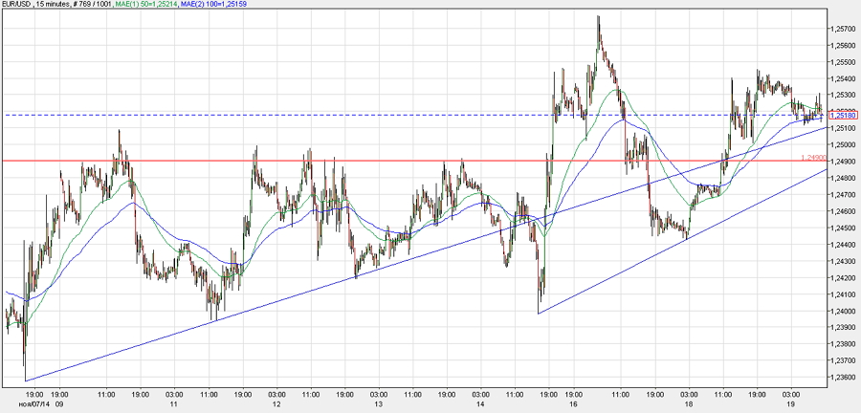Viewport: 861px width, 413px height.
Task: Click the date label '19' on time axis
Action: (x=791, y=403)
